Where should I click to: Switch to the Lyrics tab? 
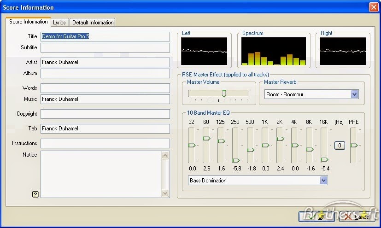pyautogui.click(x=59, y=22)
